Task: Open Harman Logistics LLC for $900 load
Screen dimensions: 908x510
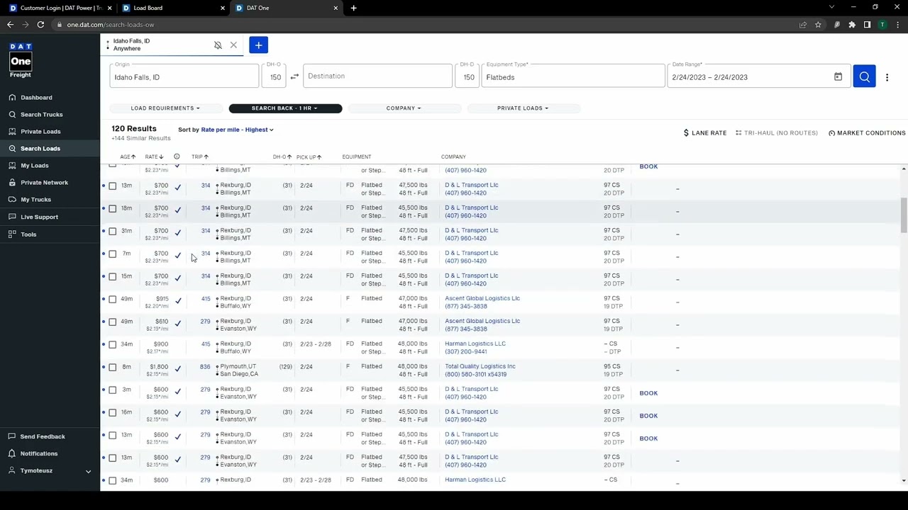Action: [475, 344]
